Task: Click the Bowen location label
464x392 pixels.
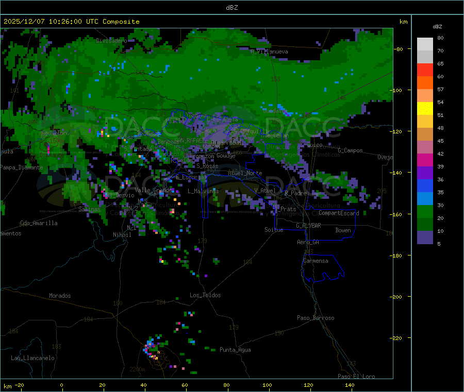Action: [343, 230]
